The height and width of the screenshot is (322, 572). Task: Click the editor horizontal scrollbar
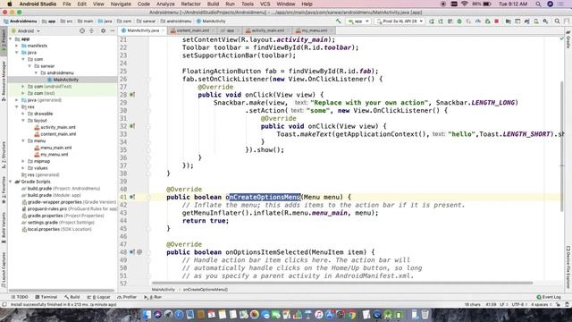pyautogui.click(x=342, y=283)
